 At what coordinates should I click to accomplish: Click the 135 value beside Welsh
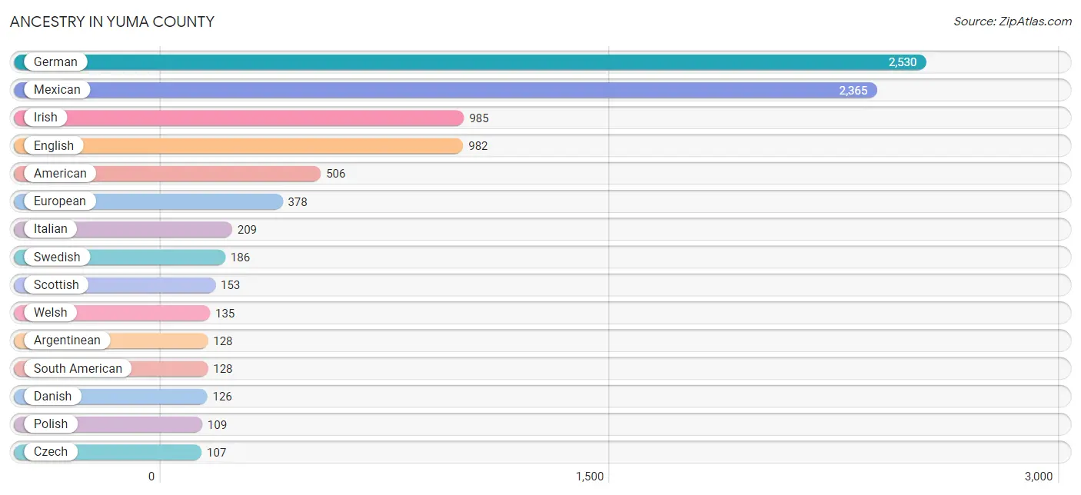click(225, 314)
